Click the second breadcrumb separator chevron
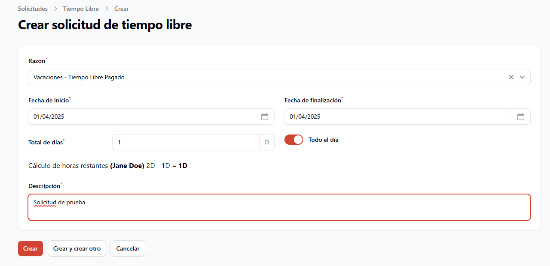This screenshot has width=550, height=266. click(107, 9)
